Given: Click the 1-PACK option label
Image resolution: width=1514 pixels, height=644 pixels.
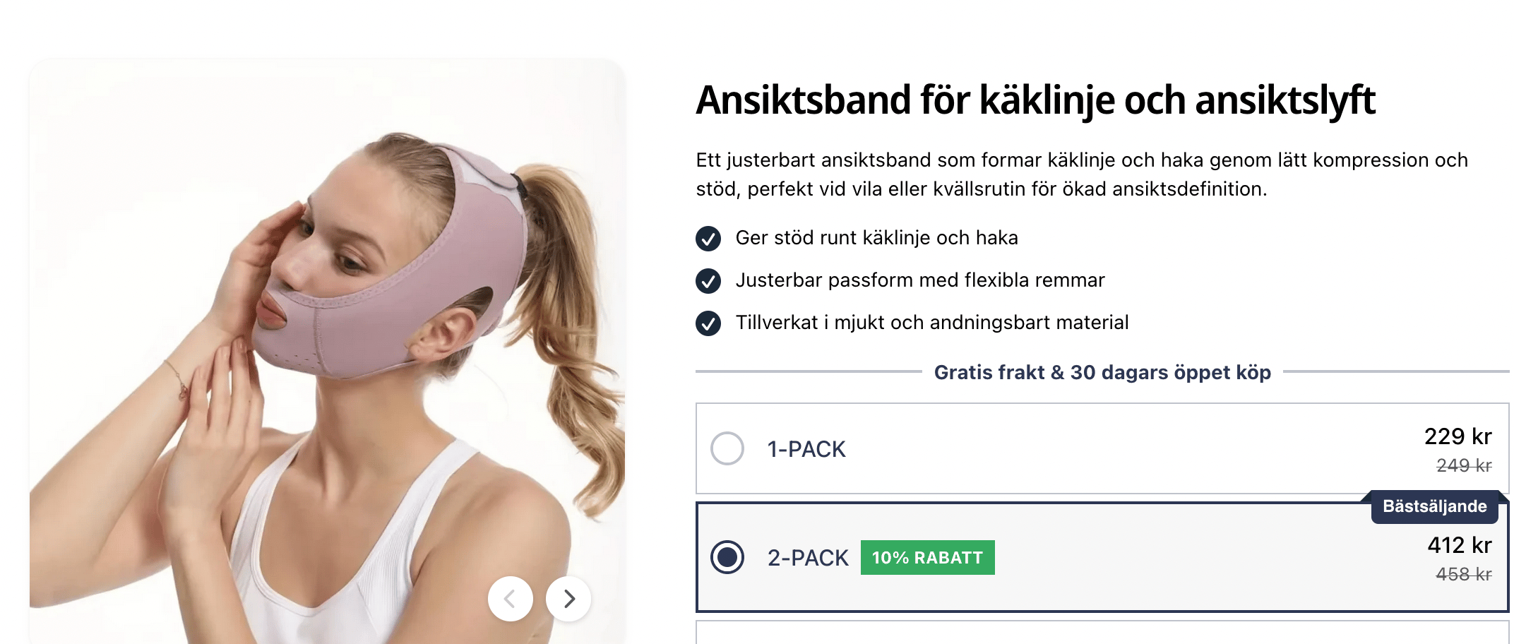Looking at the screenshot, I should [806, 449].
